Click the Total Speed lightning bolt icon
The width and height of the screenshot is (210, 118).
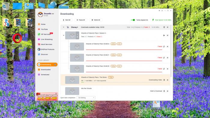coord(153,20)
